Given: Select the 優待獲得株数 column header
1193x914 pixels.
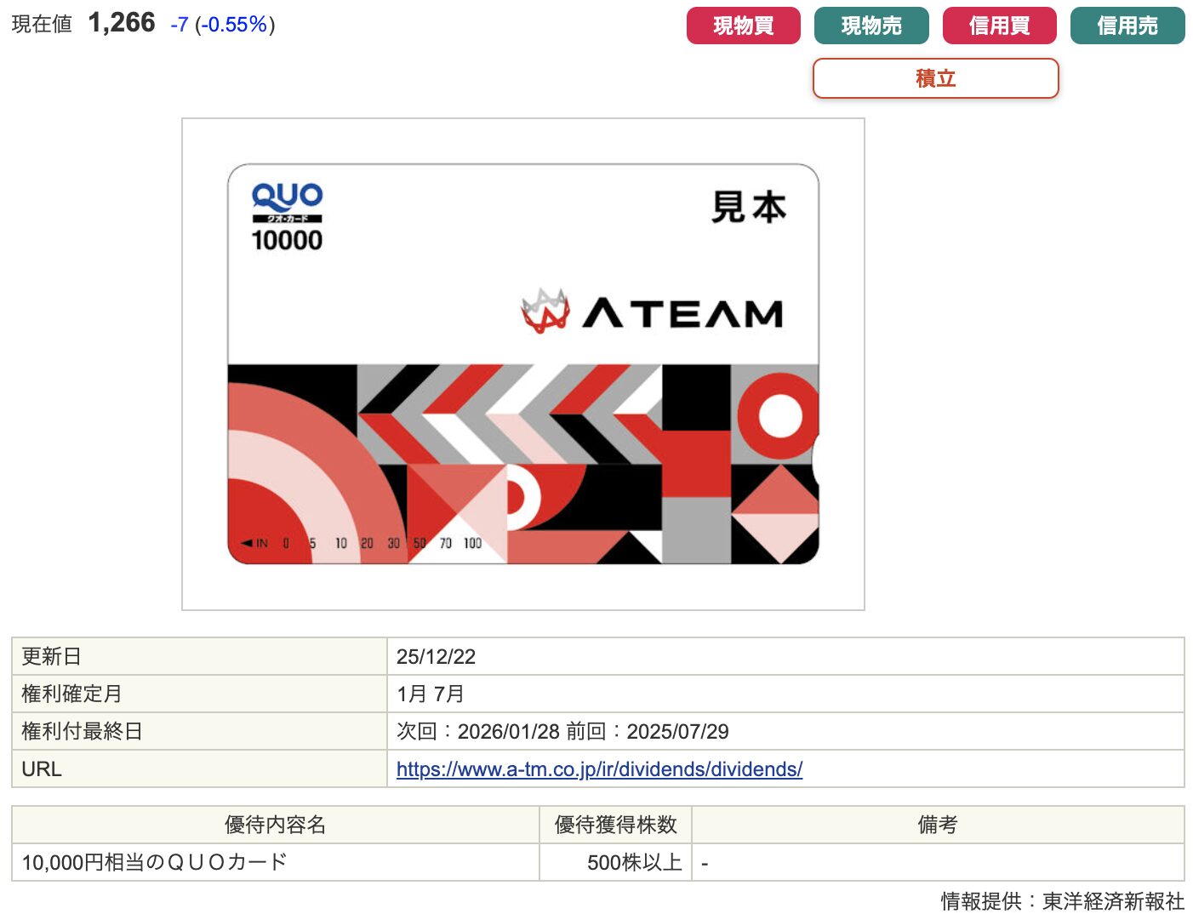Looking at the screenshot, I should tap(615, 825).
